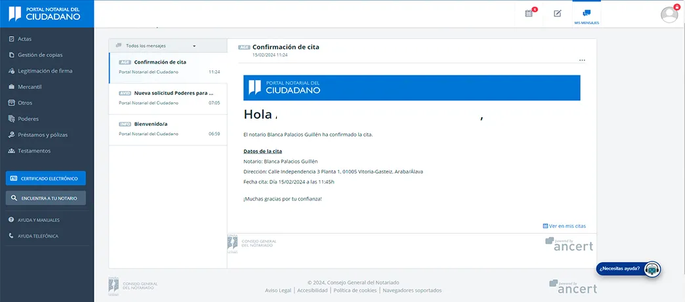Click Ayuda y manuales in sidebar
The width and height of the screenshot is (685, 302).
pyautogui.click(x=38, y=220)
